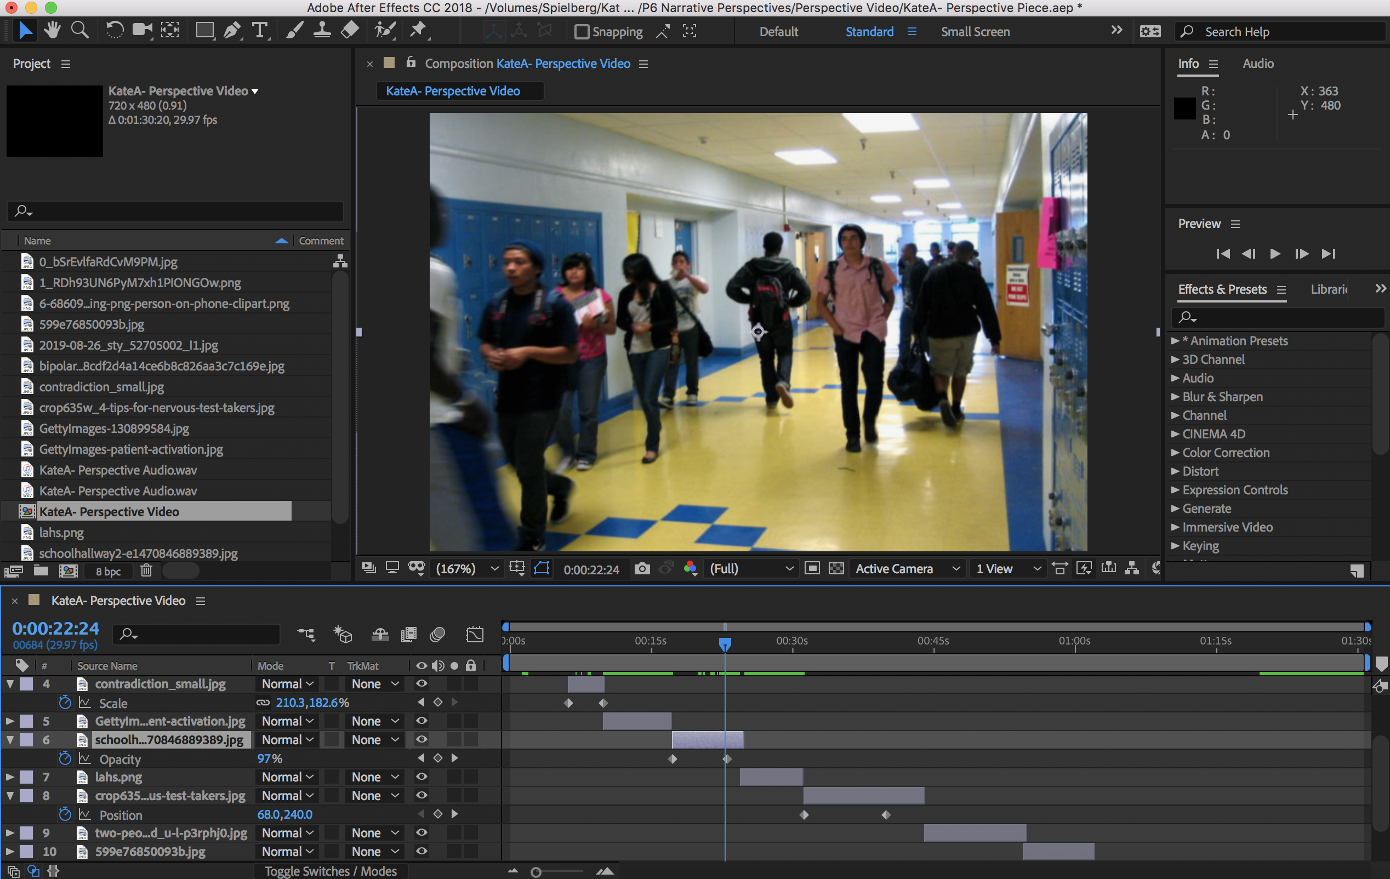Hide the lahs.png layer eye

tap(421, 777)
